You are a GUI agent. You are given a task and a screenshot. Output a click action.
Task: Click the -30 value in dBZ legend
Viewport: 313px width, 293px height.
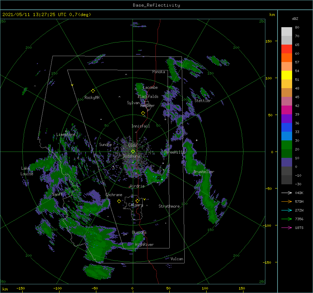tap(298, 184)
